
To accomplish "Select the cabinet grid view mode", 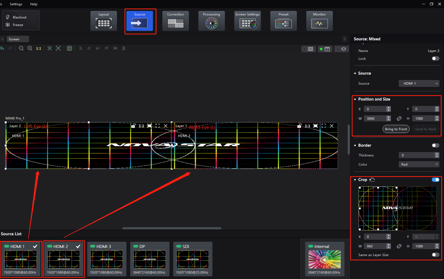I will point(309,49).
